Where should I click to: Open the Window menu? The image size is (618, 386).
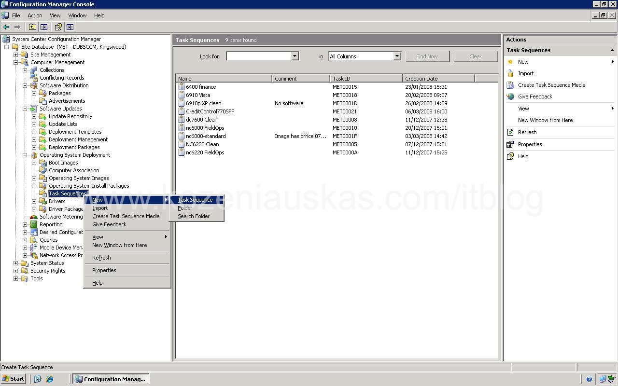[x=77, y=15]
